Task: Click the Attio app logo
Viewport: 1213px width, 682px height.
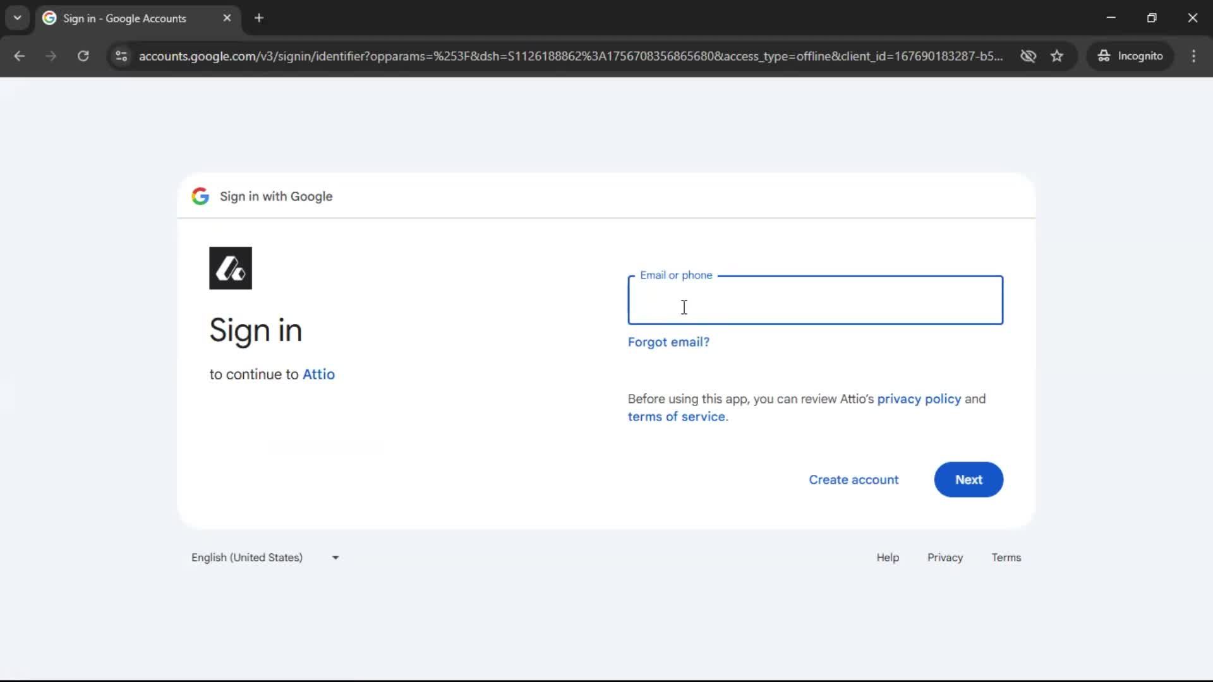Action: point(230,268)
